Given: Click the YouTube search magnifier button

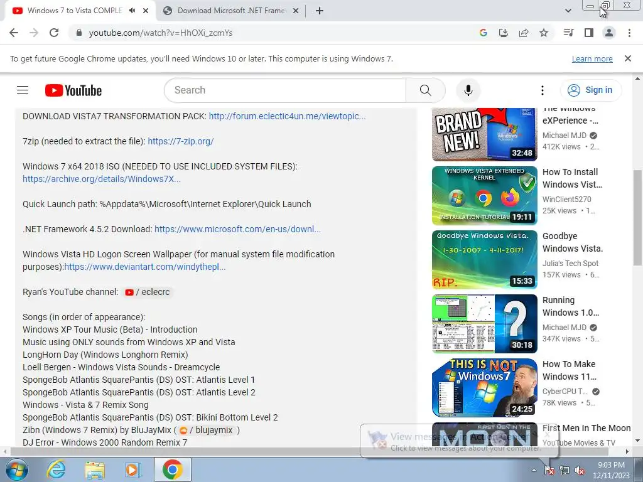Looking at the screenshot, I should (425, 90).
